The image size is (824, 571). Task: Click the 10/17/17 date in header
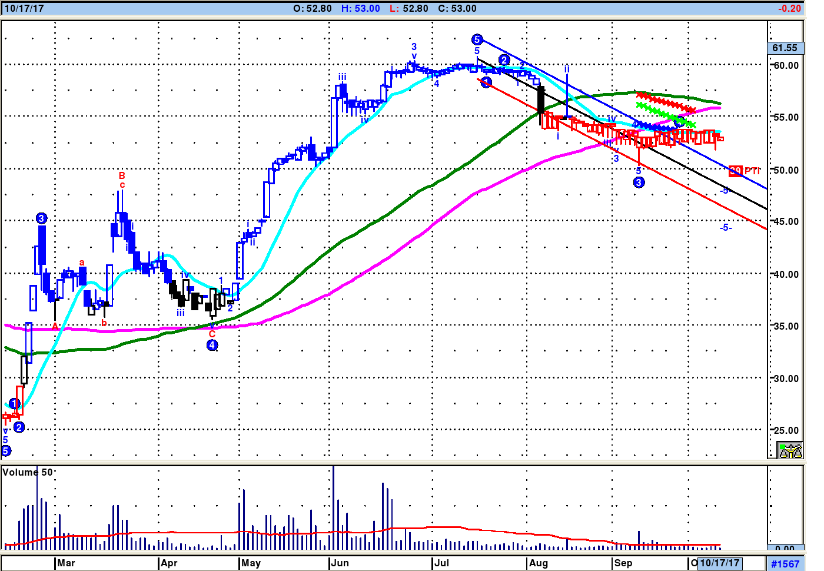tap(24, 8)
